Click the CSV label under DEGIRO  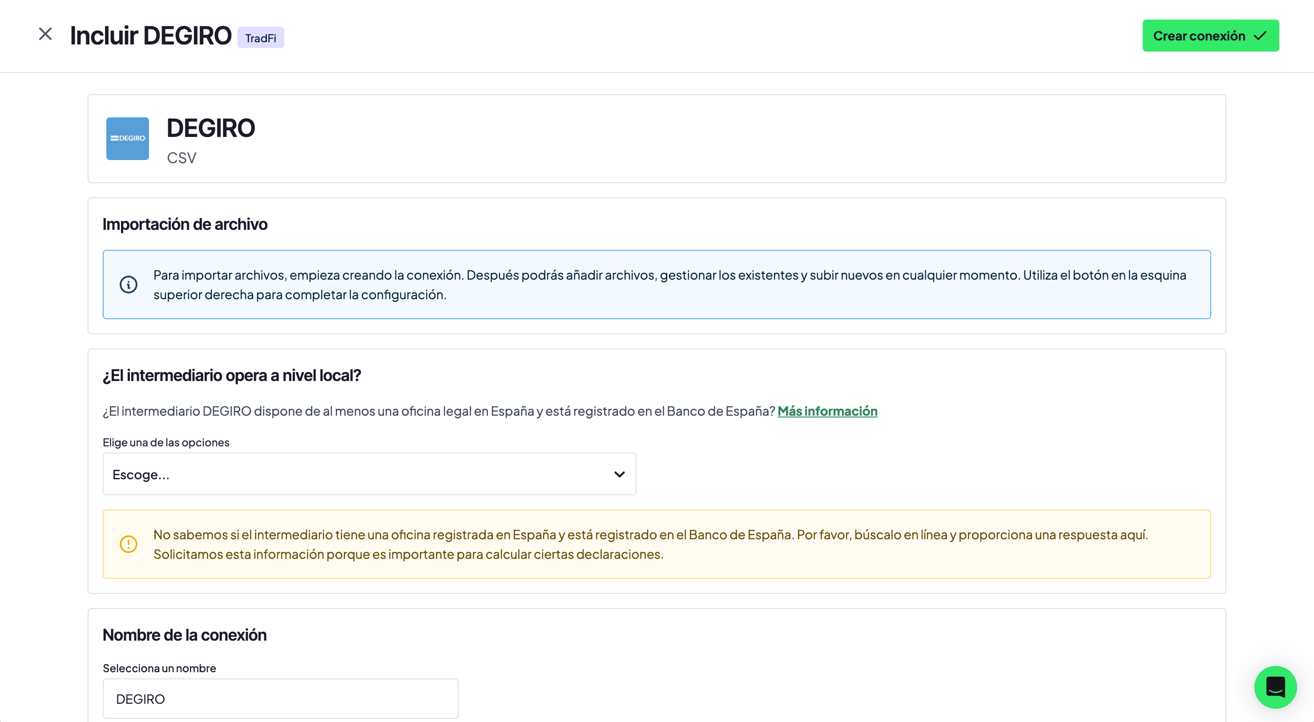(x=181, y=157)
